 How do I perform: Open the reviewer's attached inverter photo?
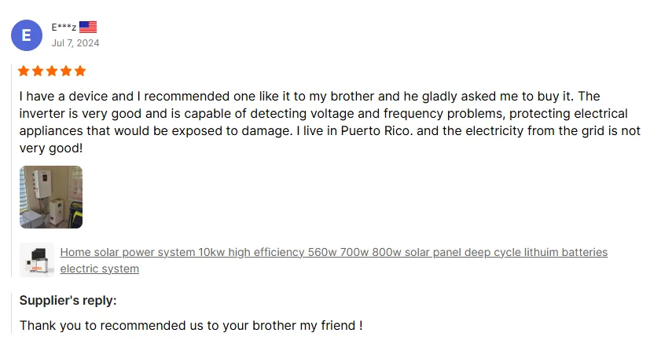pos(51,197)
